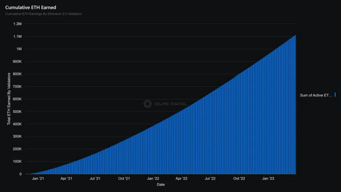Select the 'Cumulative ETH Earned' chart title
Viewport: 341px width, 192px height.
point(28,7)
